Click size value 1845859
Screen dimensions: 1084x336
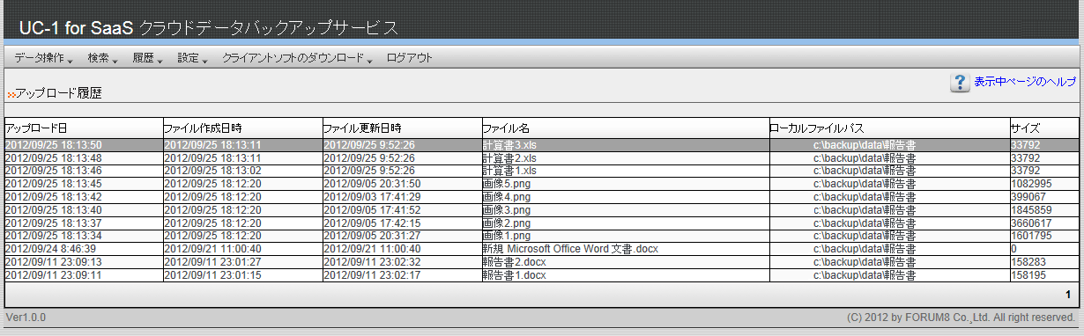1031,210
